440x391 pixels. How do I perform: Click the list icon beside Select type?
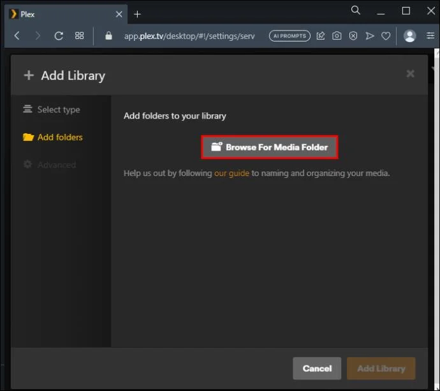click(x=27, y=108)
